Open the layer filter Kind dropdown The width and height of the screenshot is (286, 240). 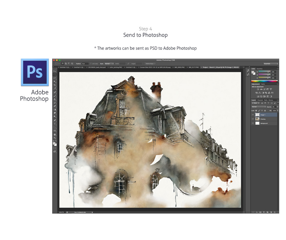256,103
